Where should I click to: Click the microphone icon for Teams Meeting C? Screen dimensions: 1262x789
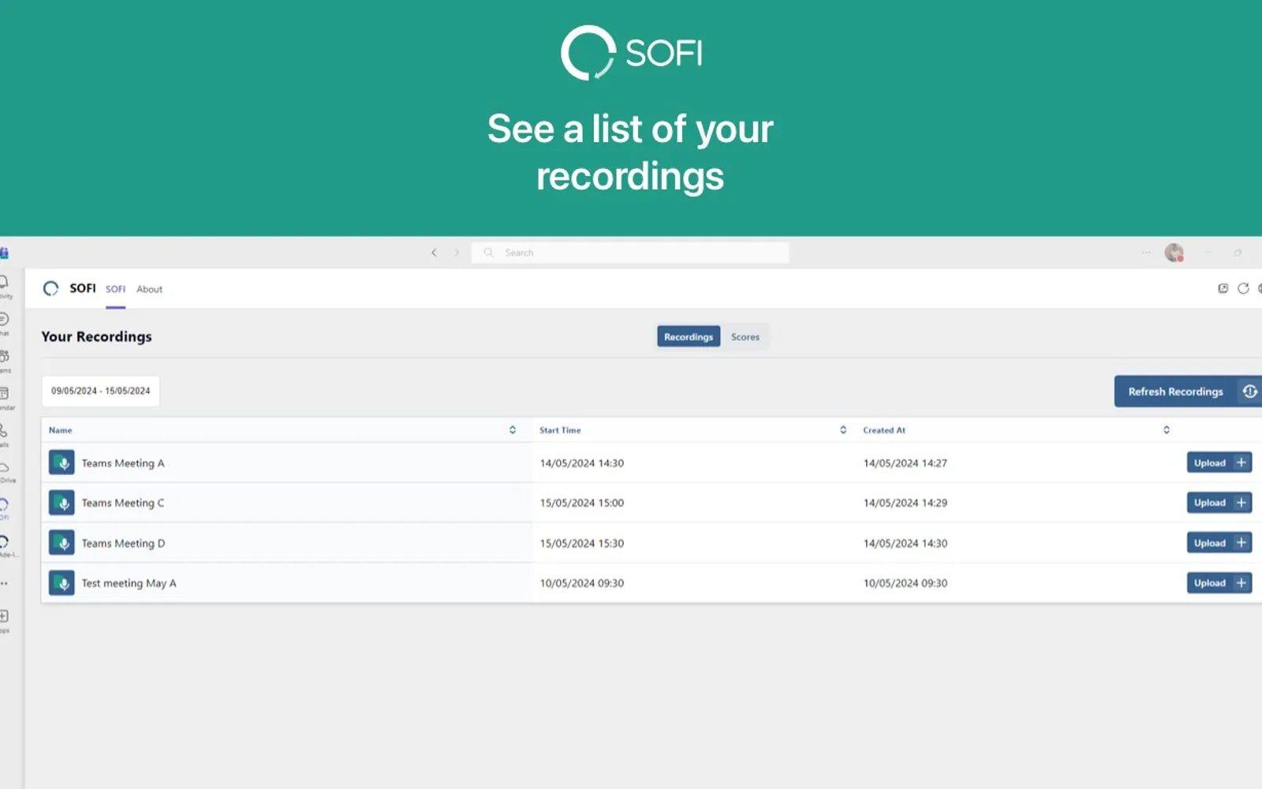click(62, 503)
